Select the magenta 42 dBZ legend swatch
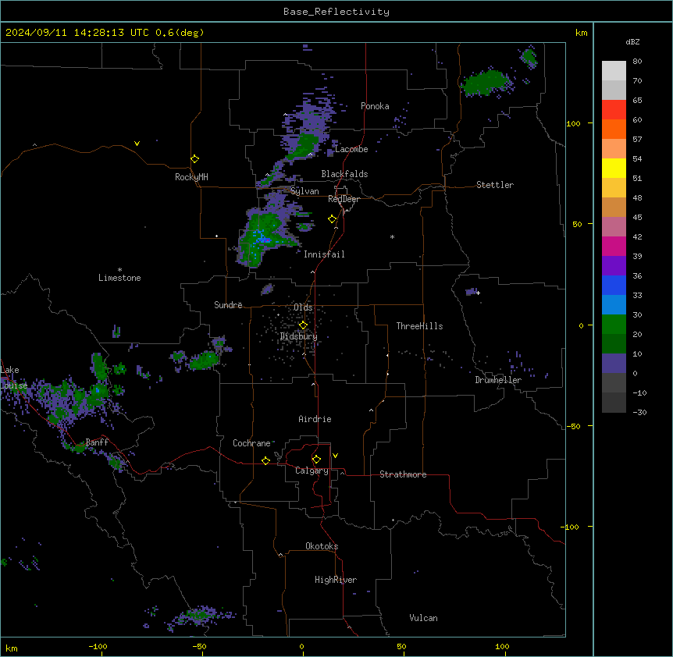Viewport: 673px width, 657px height. click(614, 246)
